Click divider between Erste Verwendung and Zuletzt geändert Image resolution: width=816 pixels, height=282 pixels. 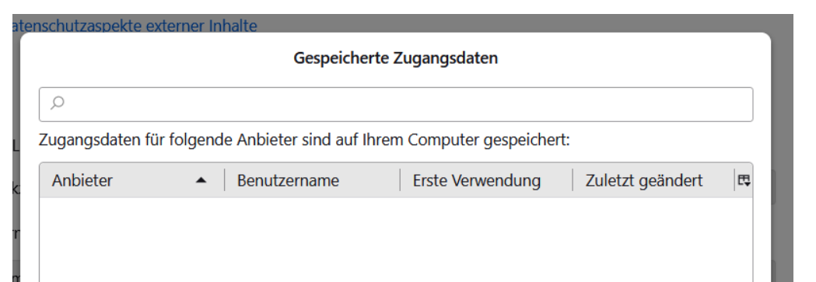pyautogui.click(x=573, y=180)
